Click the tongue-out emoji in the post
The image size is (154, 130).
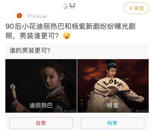coord(67,35)
